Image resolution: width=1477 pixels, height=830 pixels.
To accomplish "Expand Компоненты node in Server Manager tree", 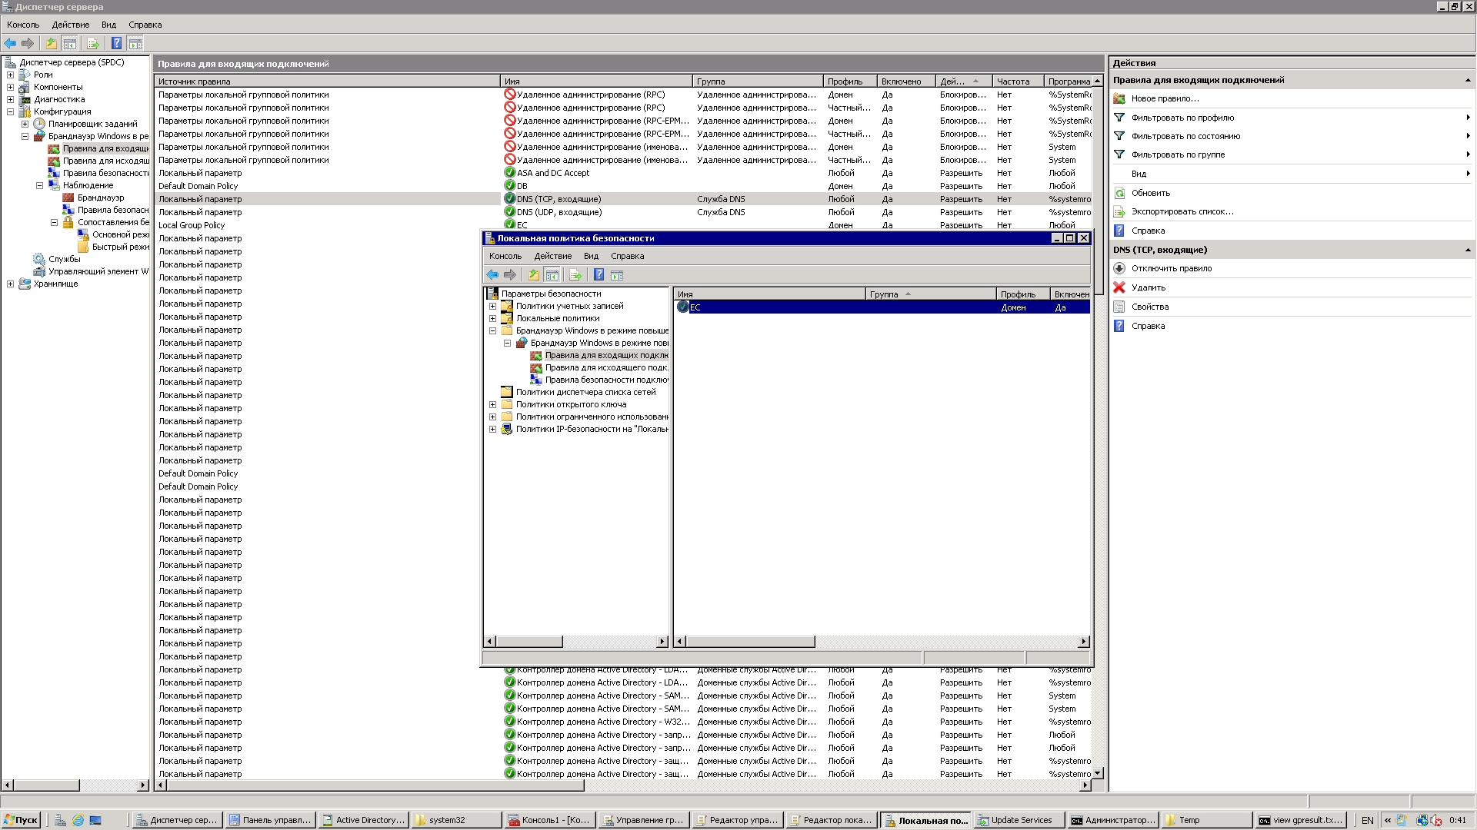I will point(10,87).
